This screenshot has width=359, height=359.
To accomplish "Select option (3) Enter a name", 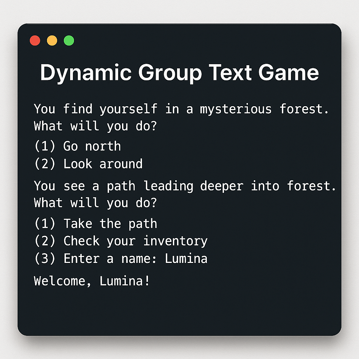I will pos(121,258).
